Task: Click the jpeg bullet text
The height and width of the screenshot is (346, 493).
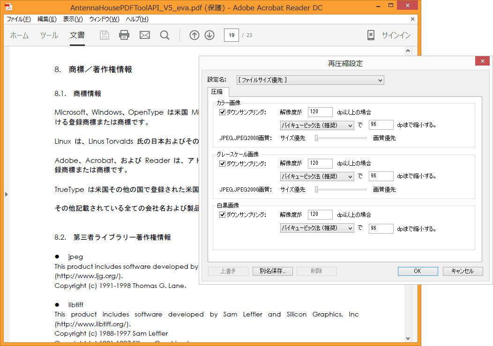Action: [75, 257]
